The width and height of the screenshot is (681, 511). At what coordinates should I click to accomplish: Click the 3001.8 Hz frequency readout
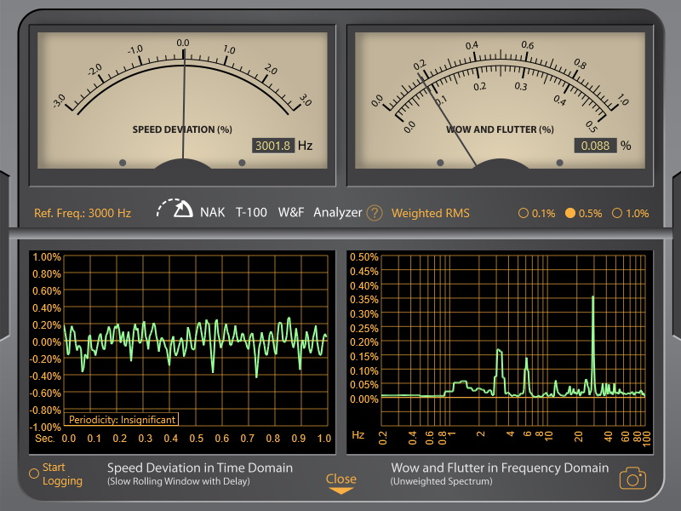273,146
